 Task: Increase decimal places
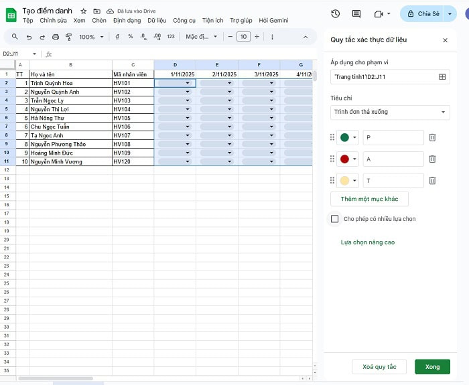pos(157,37)
